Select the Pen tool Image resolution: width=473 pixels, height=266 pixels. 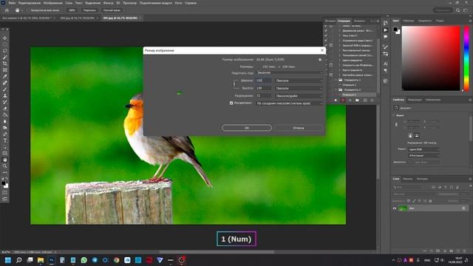[x=5, y=134]
